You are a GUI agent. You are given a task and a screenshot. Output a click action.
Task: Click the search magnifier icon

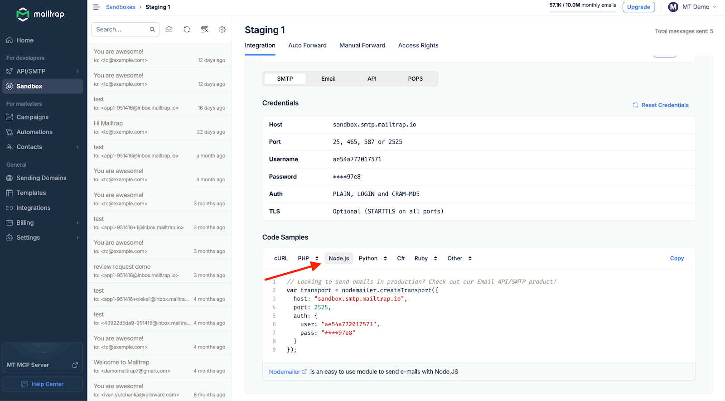[x=152, y=29]
